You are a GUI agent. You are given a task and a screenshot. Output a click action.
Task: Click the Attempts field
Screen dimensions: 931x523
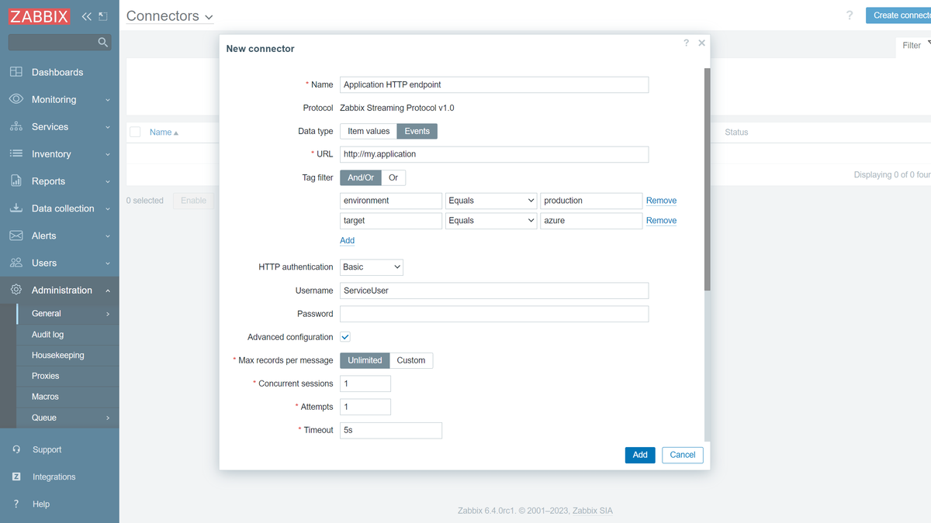(365, 407)
